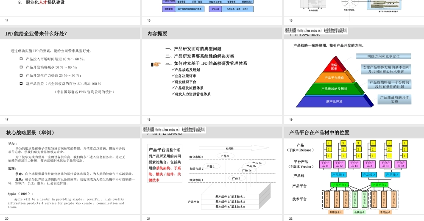
Task: Click the green 产品平台 1 box
Action: (x=340, y=185)
